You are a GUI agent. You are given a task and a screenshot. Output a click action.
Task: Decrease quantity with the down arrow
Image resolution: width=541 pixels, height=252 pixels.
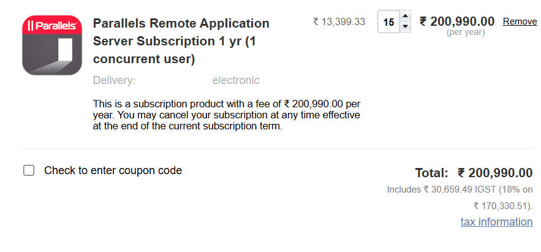406,26
